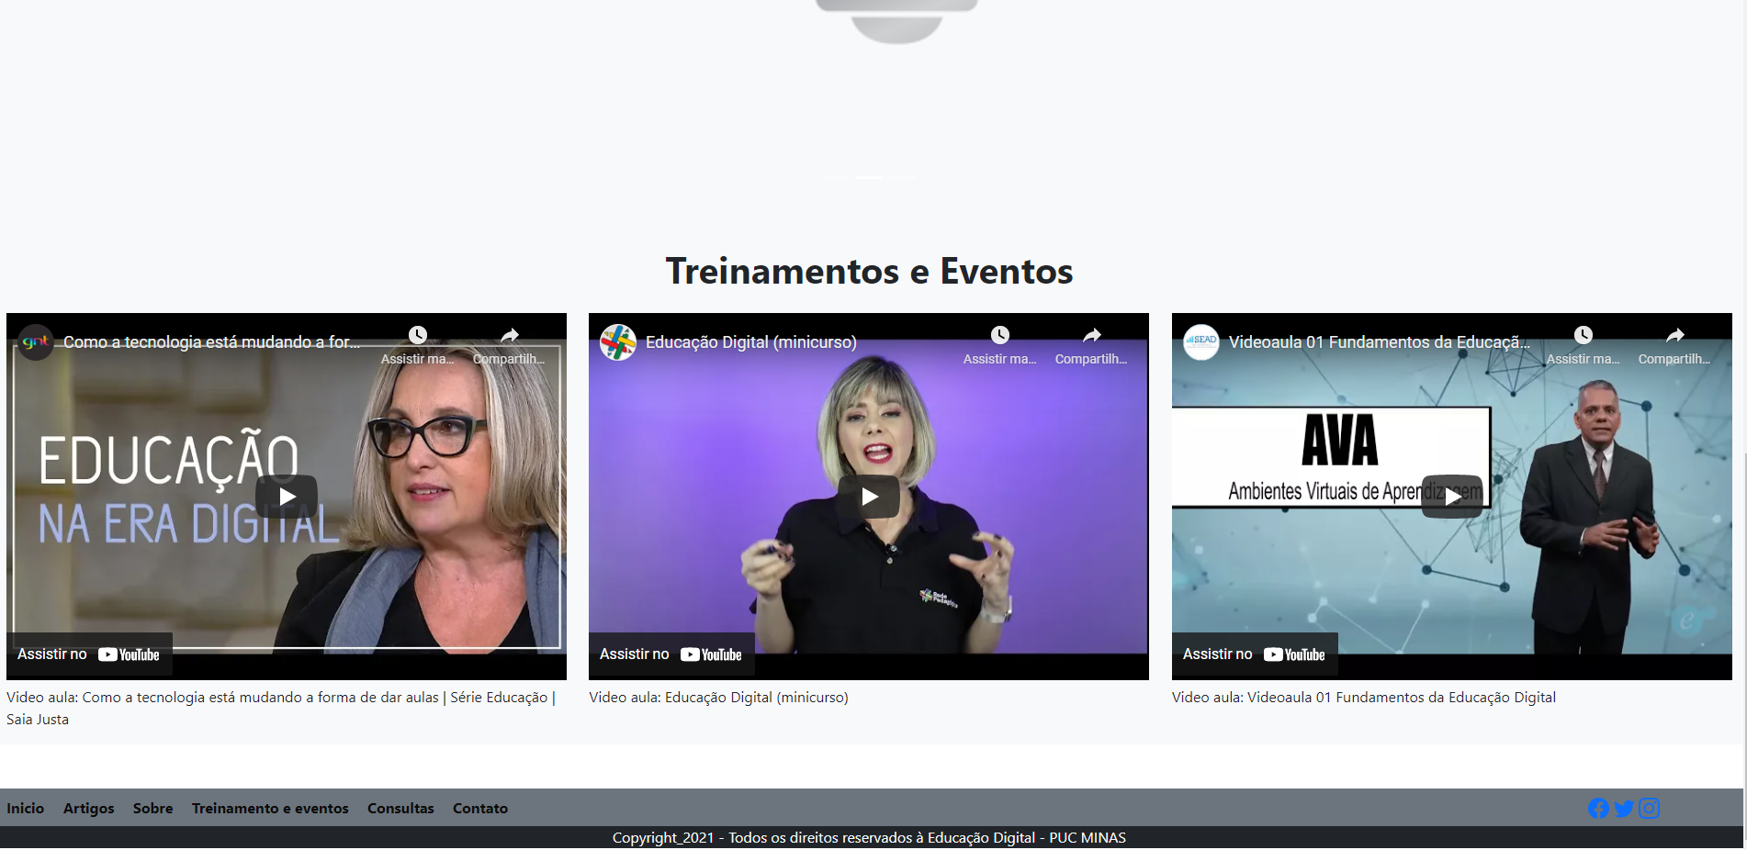1747x850 pixels.
Task: Click Share arrow on gnt video
Action: pos(510,335)
